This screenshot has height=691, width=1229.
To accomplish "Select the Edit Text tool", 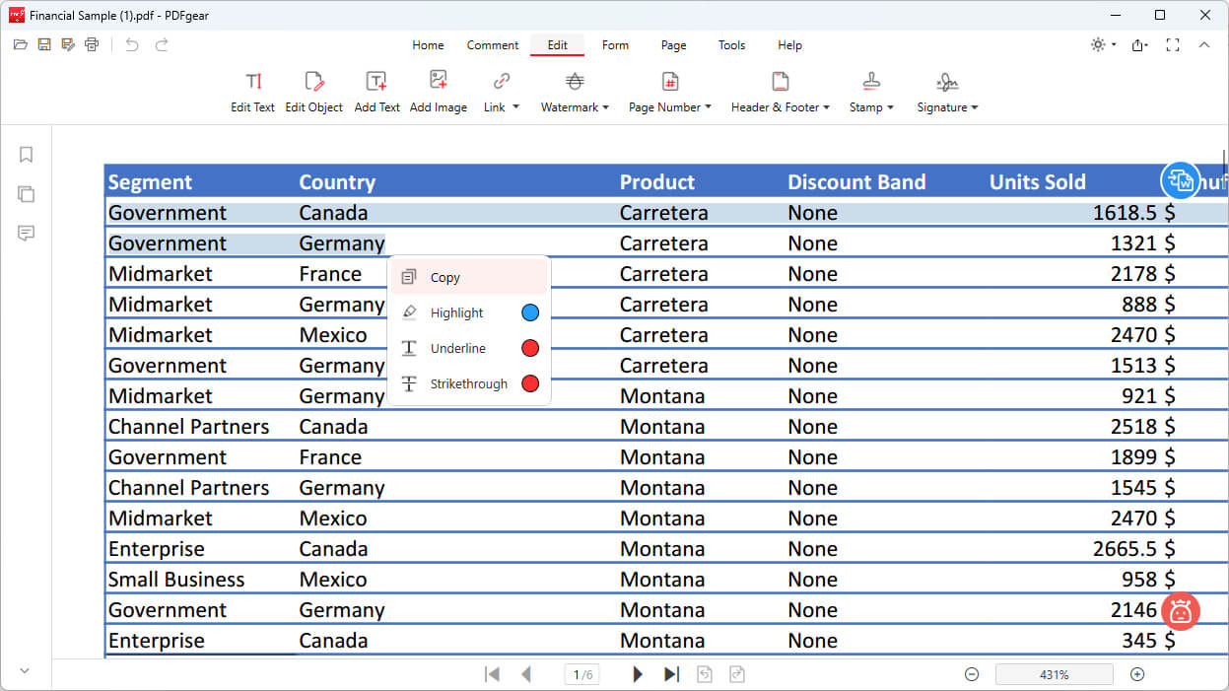I will point(252,92).
